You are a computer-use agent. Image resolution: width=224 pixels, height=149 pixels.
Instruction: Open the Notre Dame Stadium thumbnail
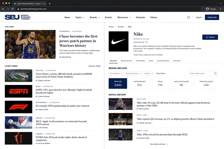click(x=18, y=76)
